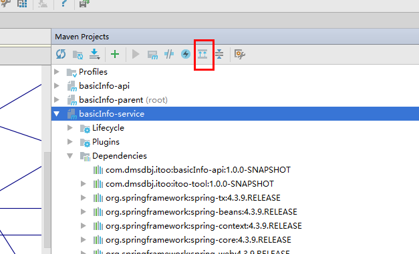Click the editor vertical scrollbar thumb
419x254 pixels.
tap(47, 200)
